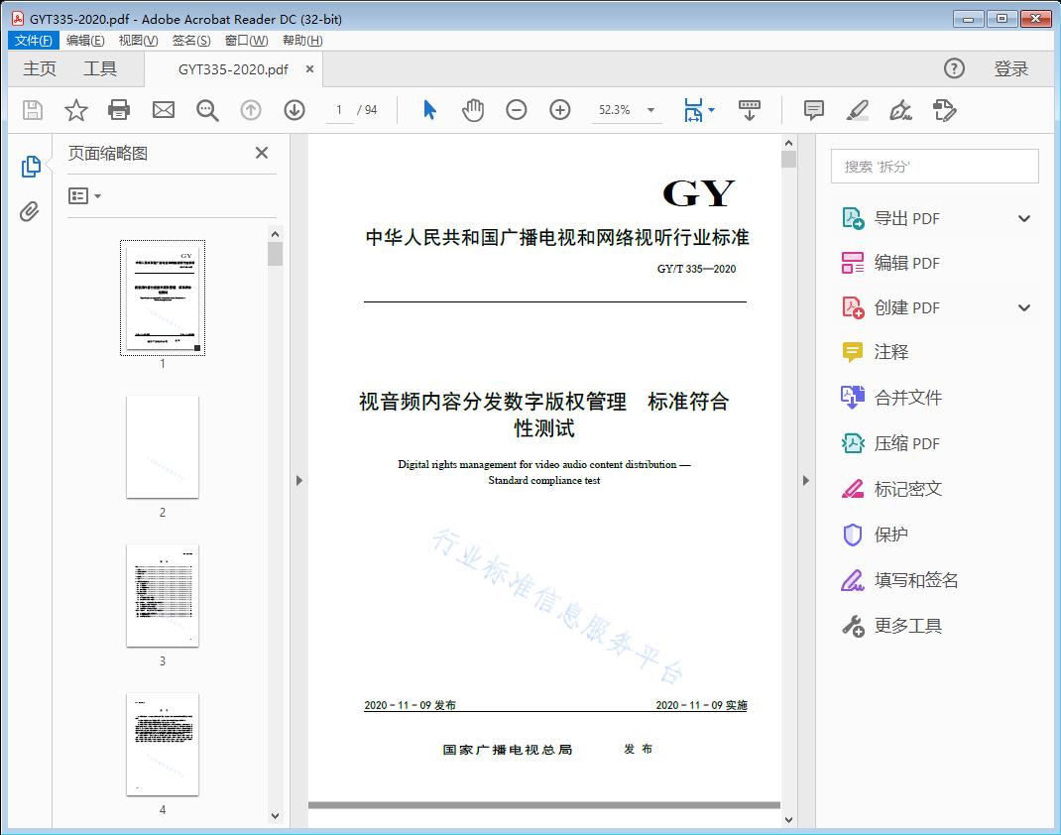Open the Attachments panel via paperclip icon
The image size is (1061, 835).
[x=32, y=208]
